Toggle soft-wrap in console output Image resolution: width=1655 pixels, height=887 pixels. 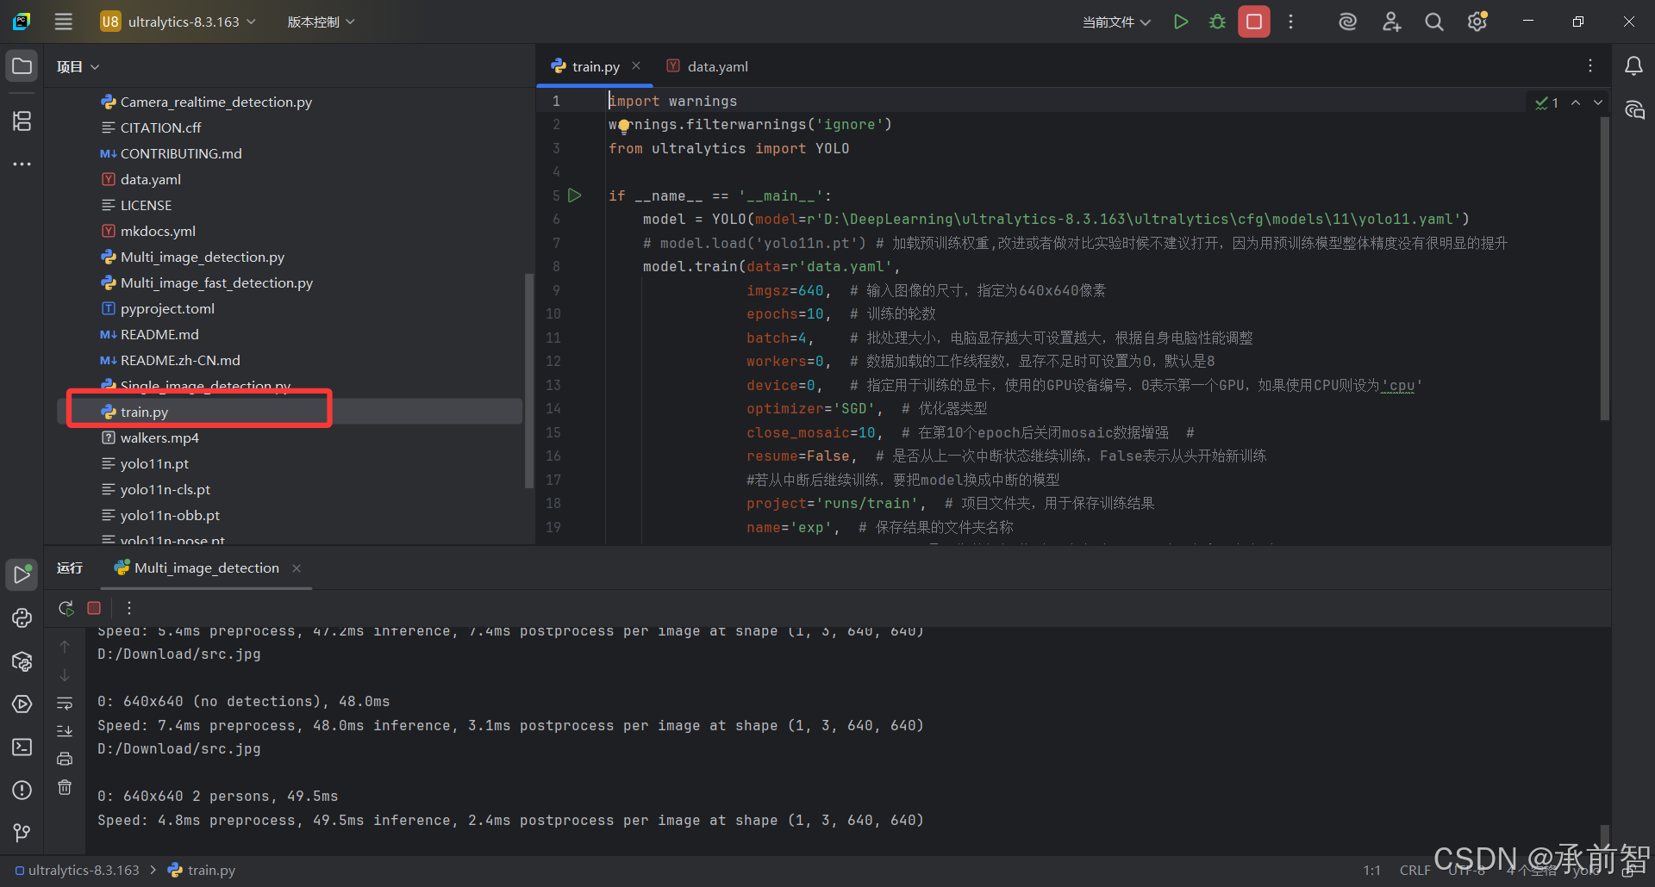65,704
